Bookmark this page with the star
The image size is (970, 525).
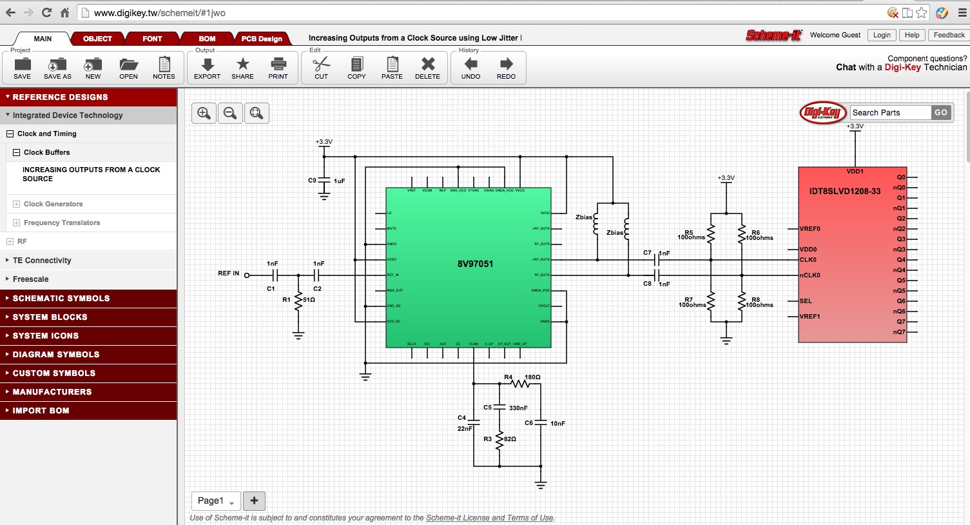click(922, 13)
